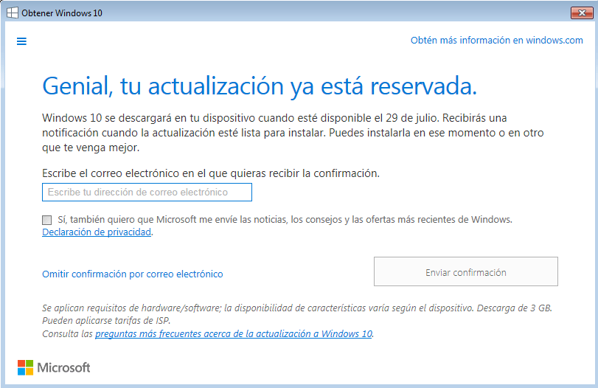Focus the email address input field

147,192
